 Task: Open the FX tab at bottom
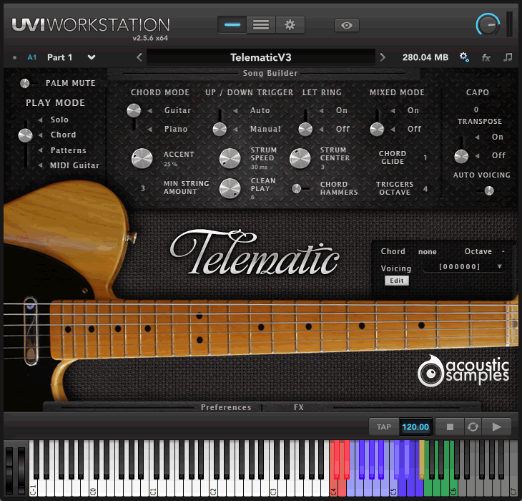point(299,407)
